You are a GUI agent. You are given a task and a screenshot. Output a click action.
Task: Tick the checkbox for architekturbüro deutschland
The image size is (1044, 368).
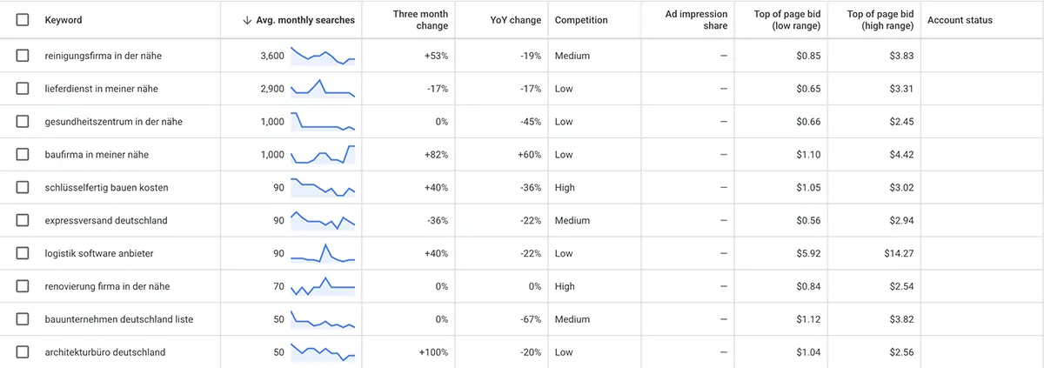click(23, 352)
